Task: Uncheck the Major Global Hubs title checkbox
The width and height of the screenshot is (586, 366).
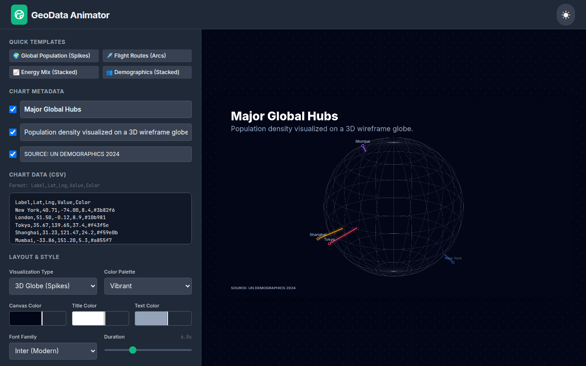Action: (x=12, y=109)
